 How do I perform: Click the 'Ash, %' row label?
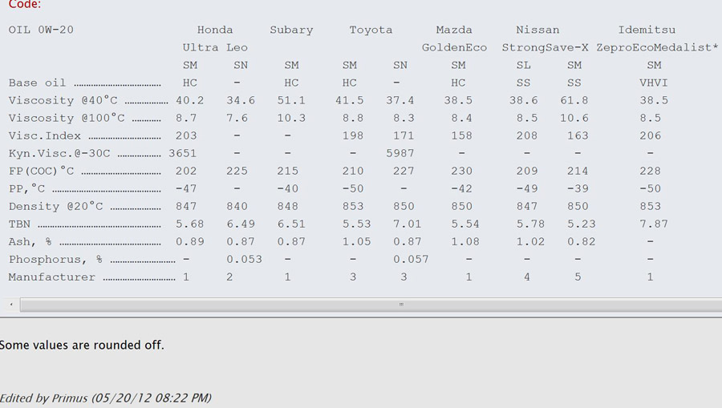[x=30, y=241]
